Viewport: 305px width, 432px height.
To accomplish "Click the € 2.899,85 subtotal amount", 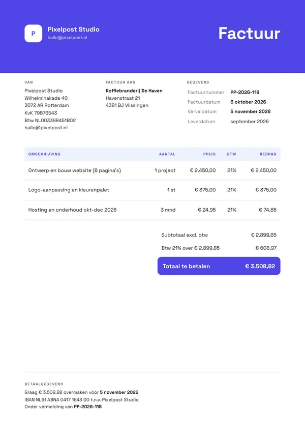I will click(x=264, y=235).
